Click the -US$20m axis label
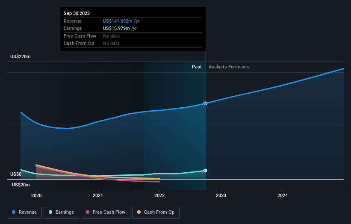Screen dimensions: 351x224 tap(20, 185)
